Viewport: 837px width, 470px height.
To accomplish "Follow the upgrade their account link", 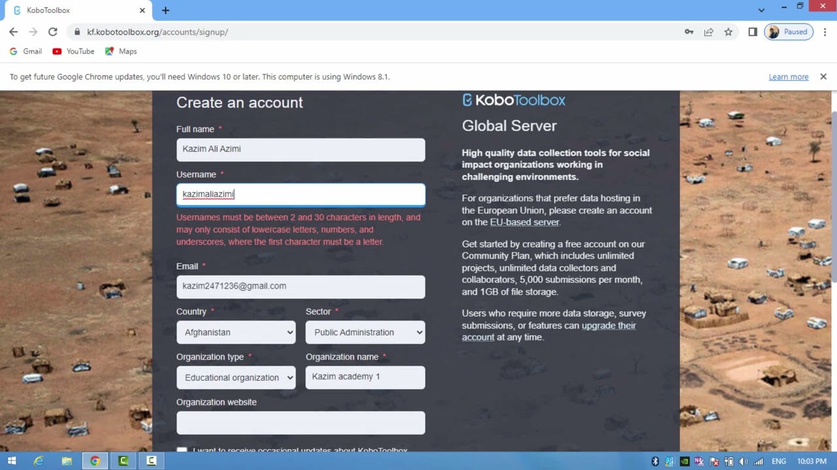I will pyautogui.click(x=549, y=332).
